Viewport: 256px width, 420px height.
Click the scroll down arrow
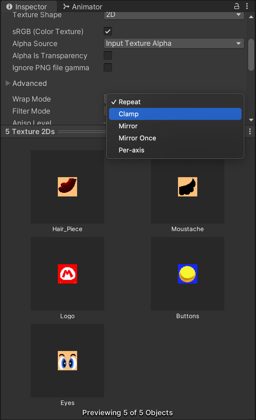click(x=251, y=120)
